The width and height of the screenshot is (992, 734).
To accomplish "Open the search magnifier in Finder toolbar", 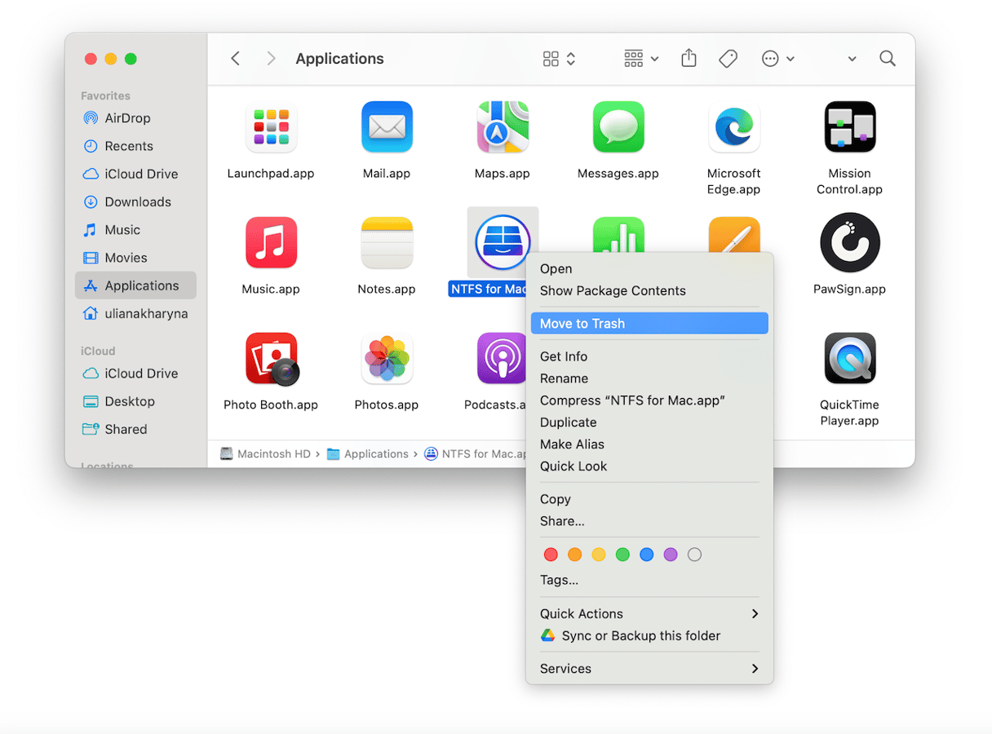I will [x=888, y=59].
